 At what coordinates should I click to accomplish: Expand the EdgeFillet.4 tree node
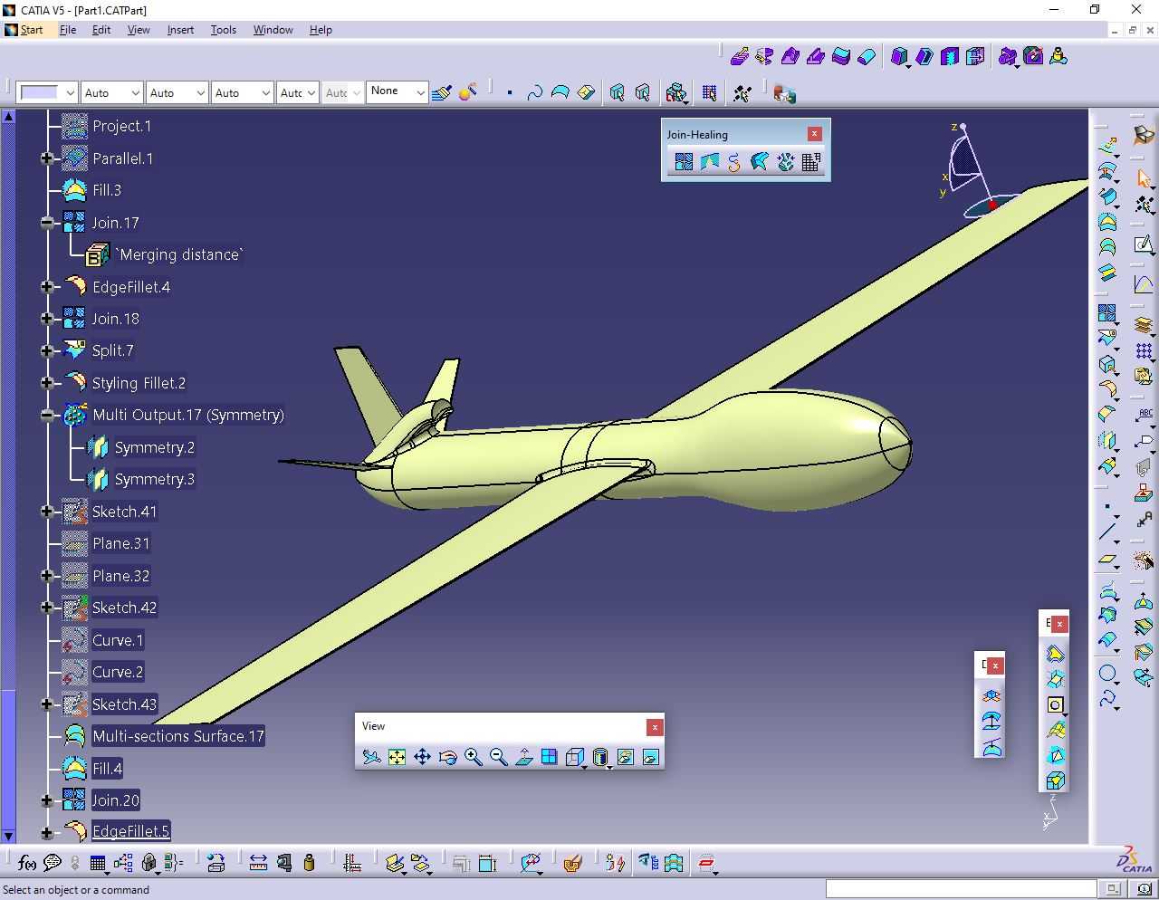(x=47, y=287)
